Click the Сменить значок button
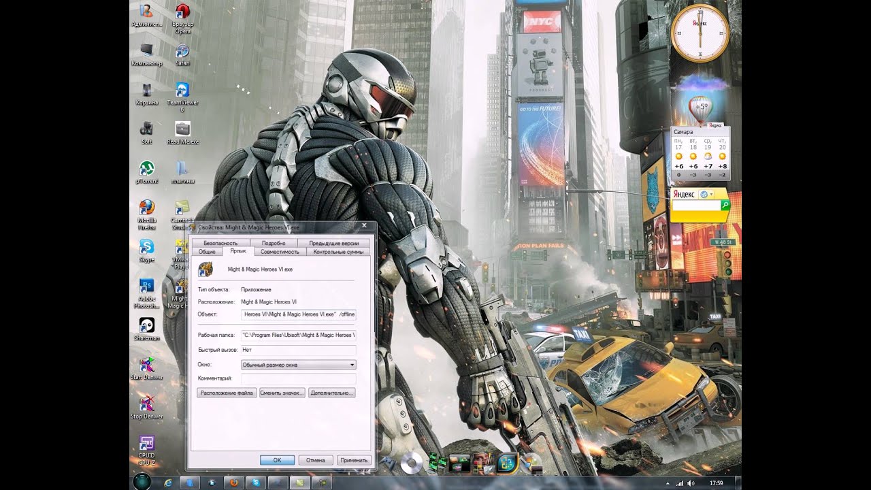The image size is (871, 490). 282,393
